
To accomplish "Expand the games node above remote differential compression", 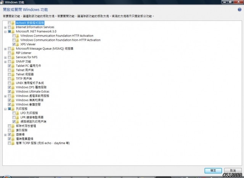I will pyautogui.click(x=5, y=135).
